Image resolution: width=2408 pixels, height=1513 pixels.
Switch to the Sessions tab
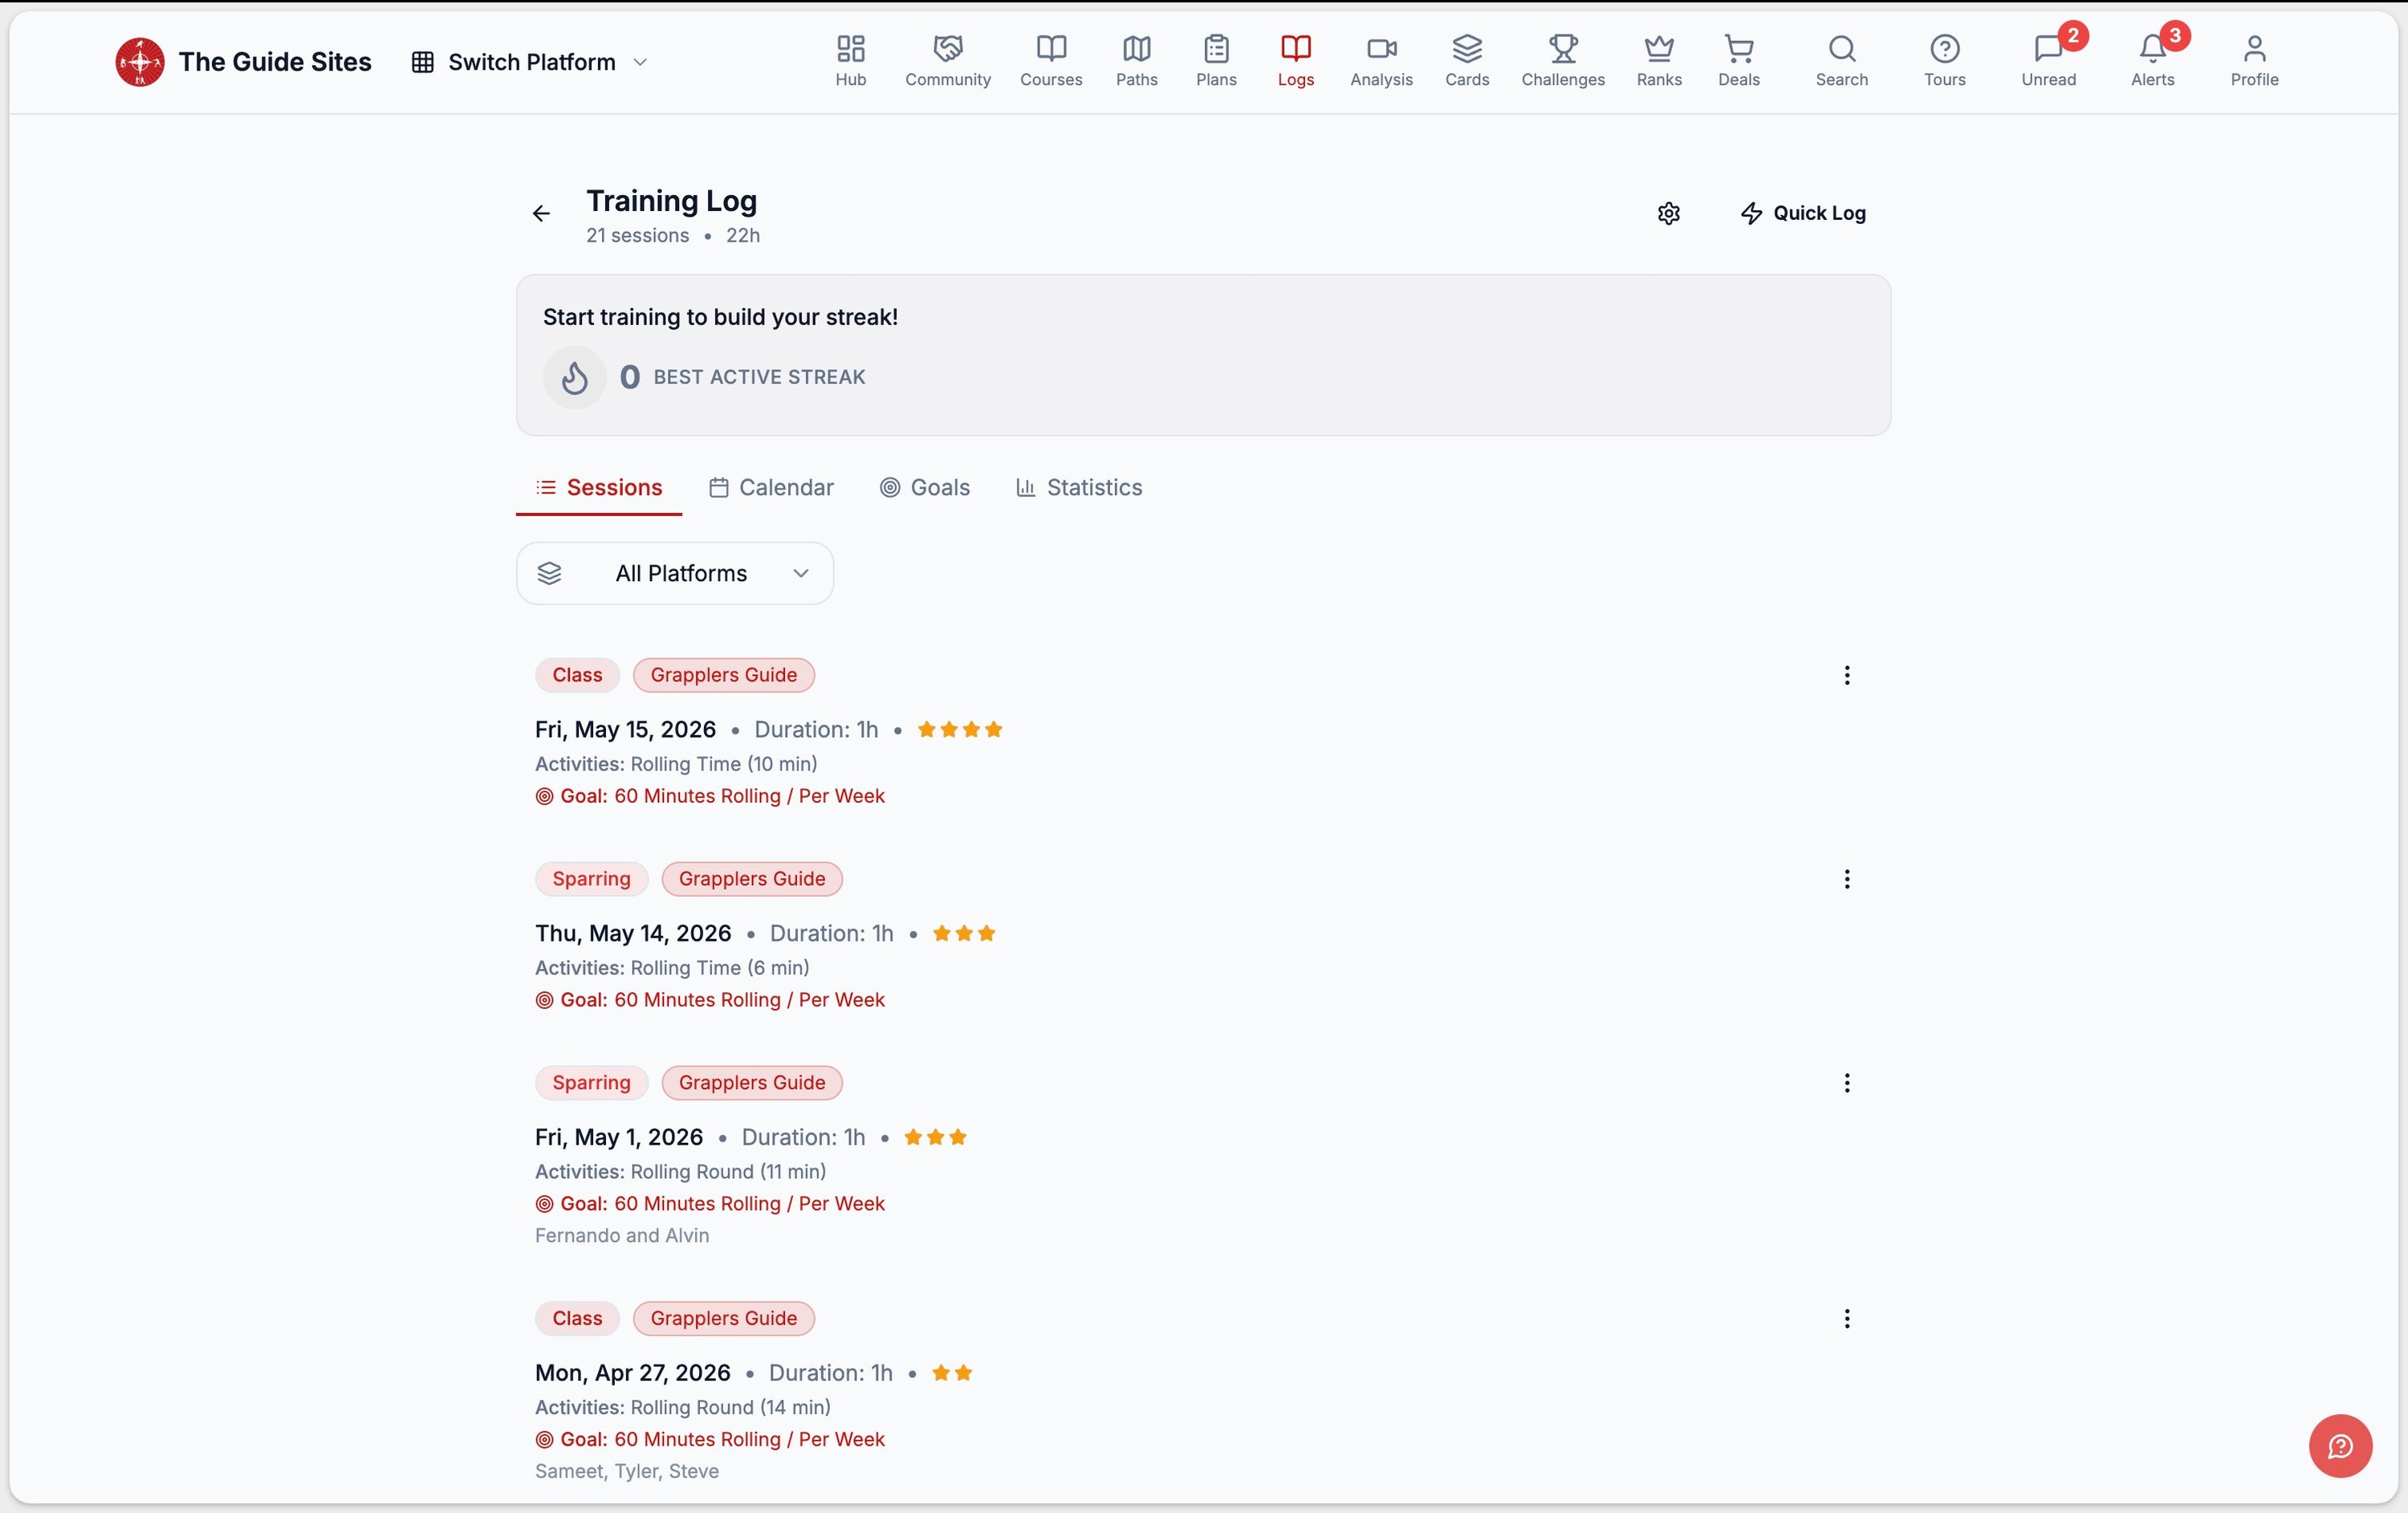tap(599, 487)
